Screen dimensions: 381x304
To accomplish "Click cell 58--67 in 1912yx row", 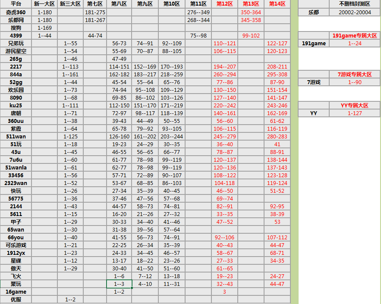I will pos(224,253).
